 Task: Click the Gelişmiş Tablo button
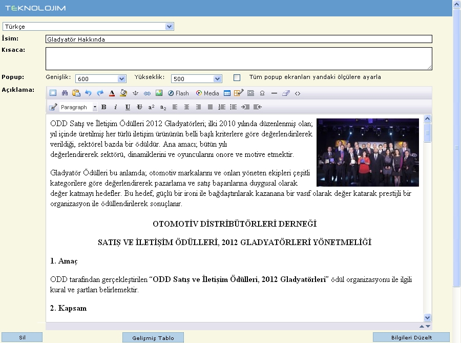point(153,338)
